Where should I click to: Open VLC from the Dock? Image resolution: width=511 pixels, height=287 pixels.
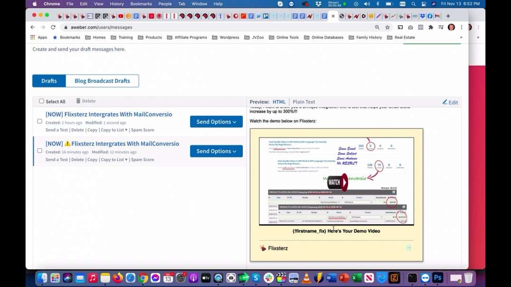[306, 278]
